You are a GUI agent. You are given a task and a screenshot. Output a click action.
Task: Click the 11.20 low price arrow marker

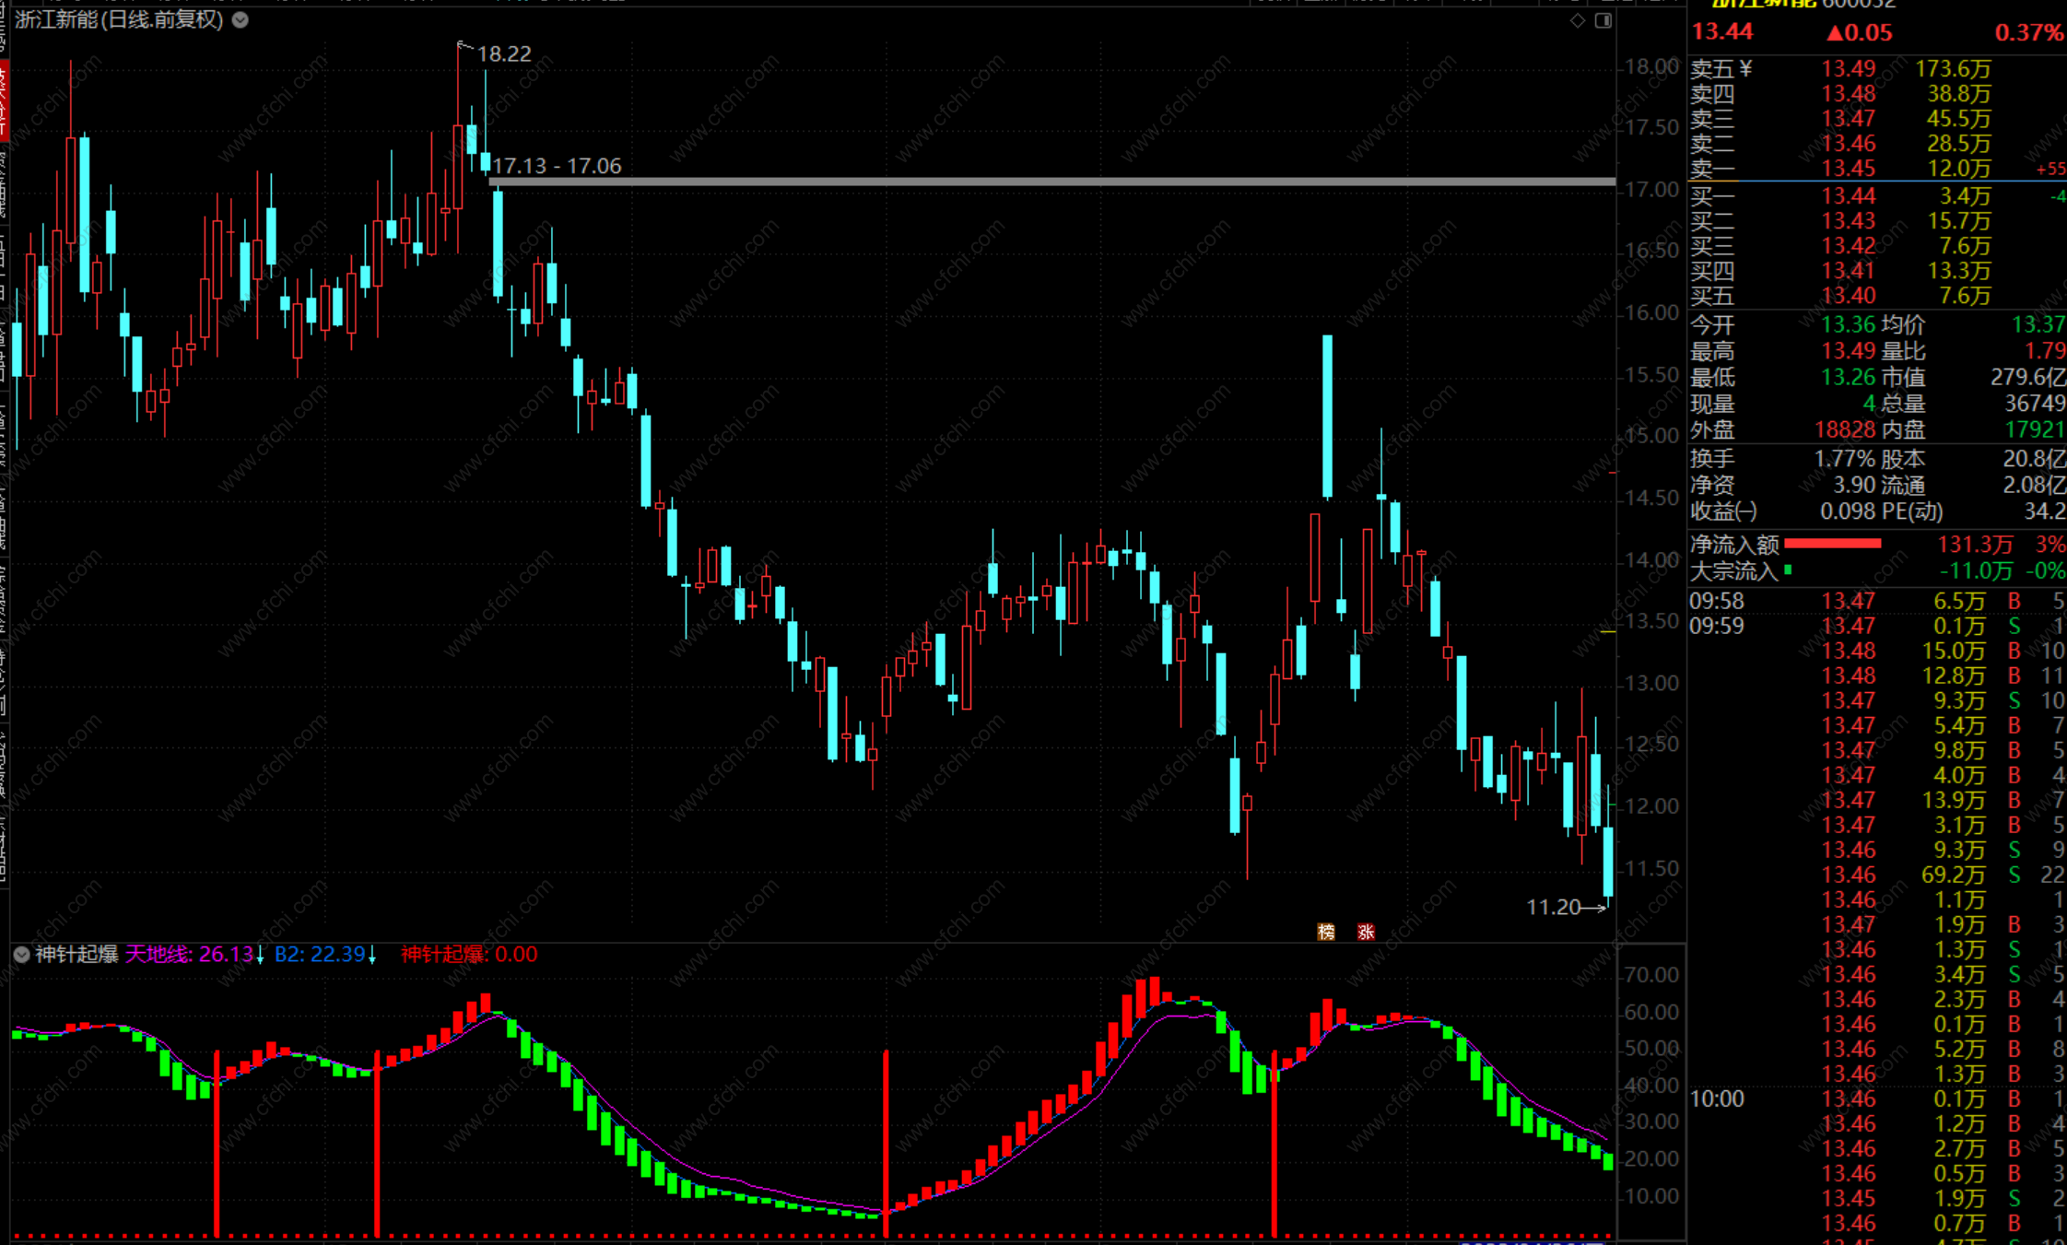[x=1565, y=908]
